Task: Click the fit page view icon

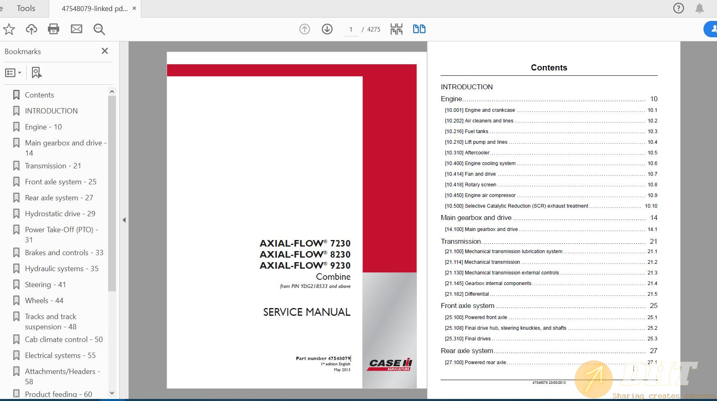Action: coord(396,29)
